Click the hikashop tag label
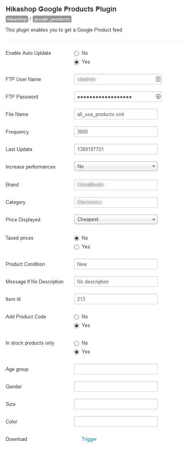 pyautogui.click(x=17, y=19)
